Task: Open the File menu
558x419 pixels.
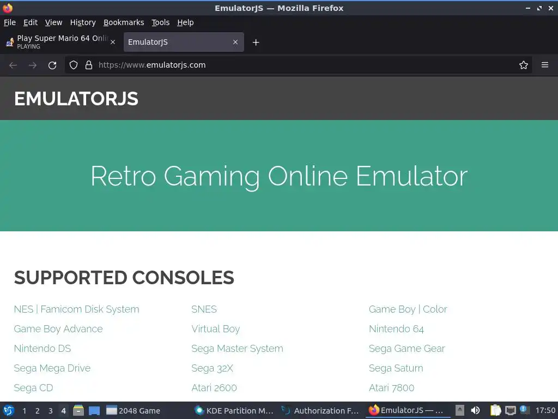Action: pyautogui.click(x=10, y=22)
